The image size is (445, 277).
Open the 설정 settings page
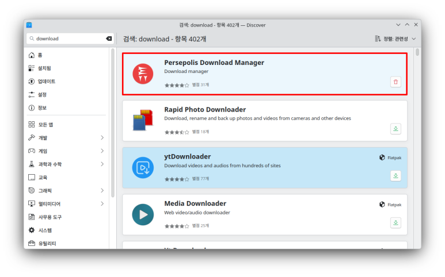pos(67,95)
